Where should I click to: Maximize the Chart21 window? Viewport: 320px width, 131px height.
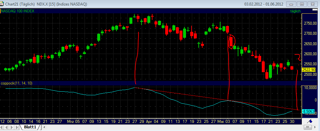coord(302,4)
